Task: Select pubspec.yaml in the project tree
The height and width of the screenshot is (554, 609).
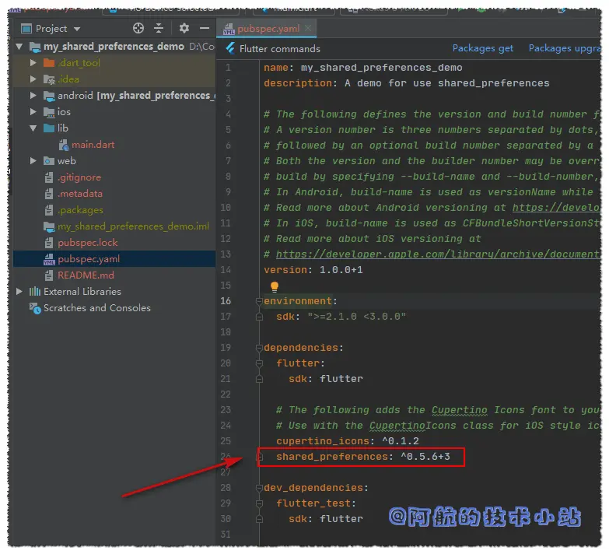Action: [89, 259]
